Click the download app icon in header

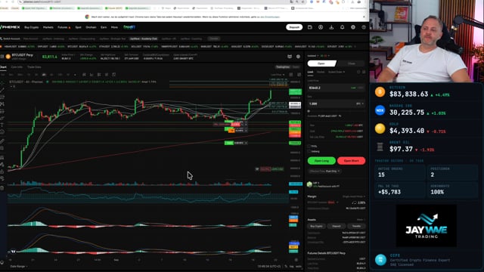point(331,27)
